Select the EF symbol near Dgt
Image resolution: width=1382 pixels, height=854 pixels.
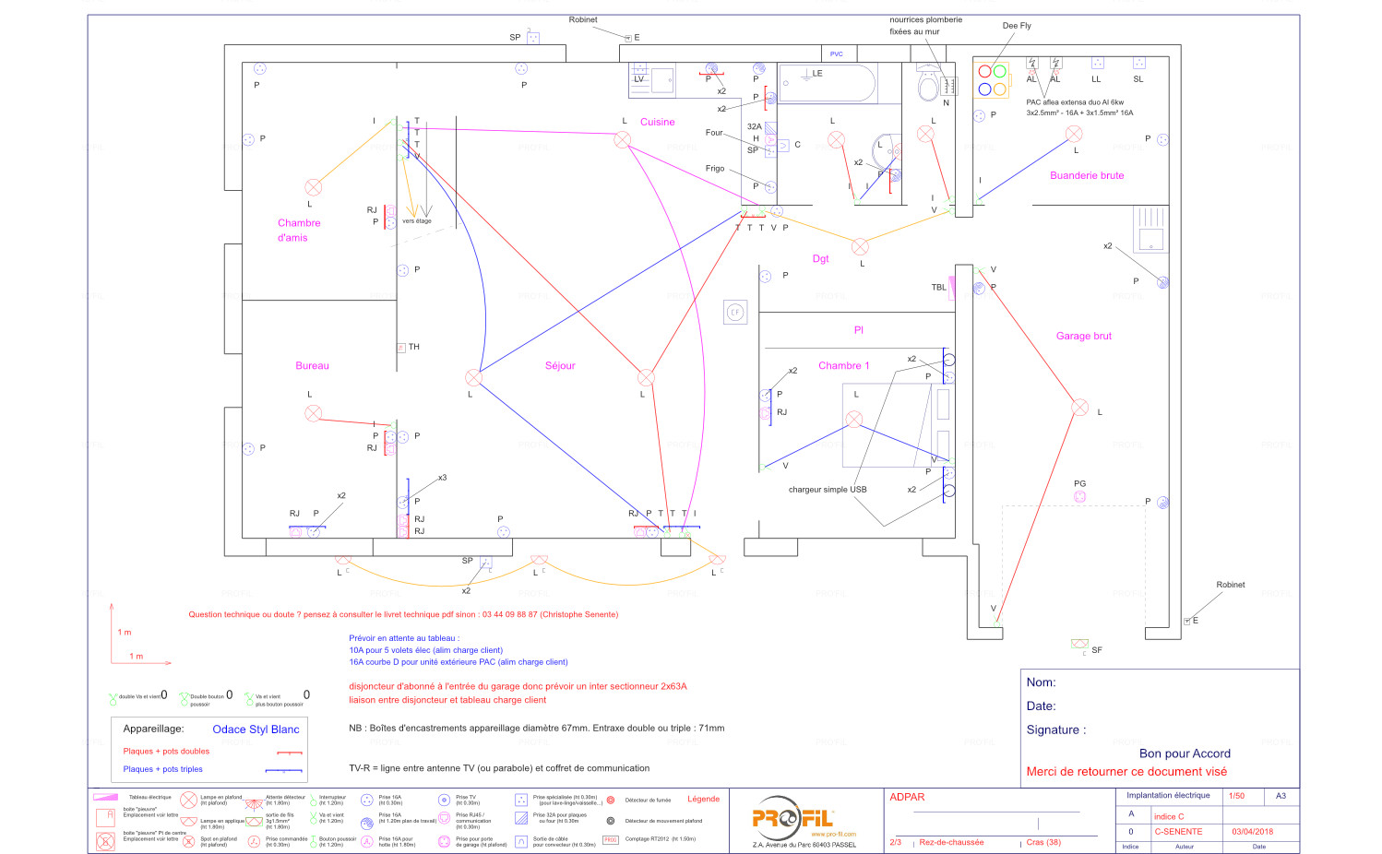click(x=735, y=312)
